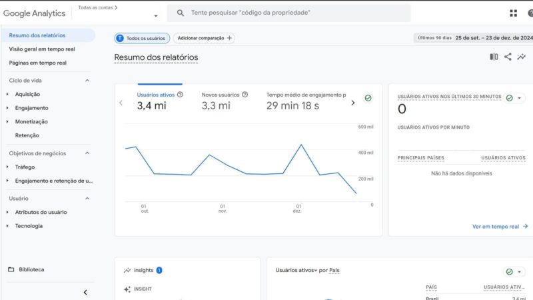Click the line chart December peak

pos(301,145)
